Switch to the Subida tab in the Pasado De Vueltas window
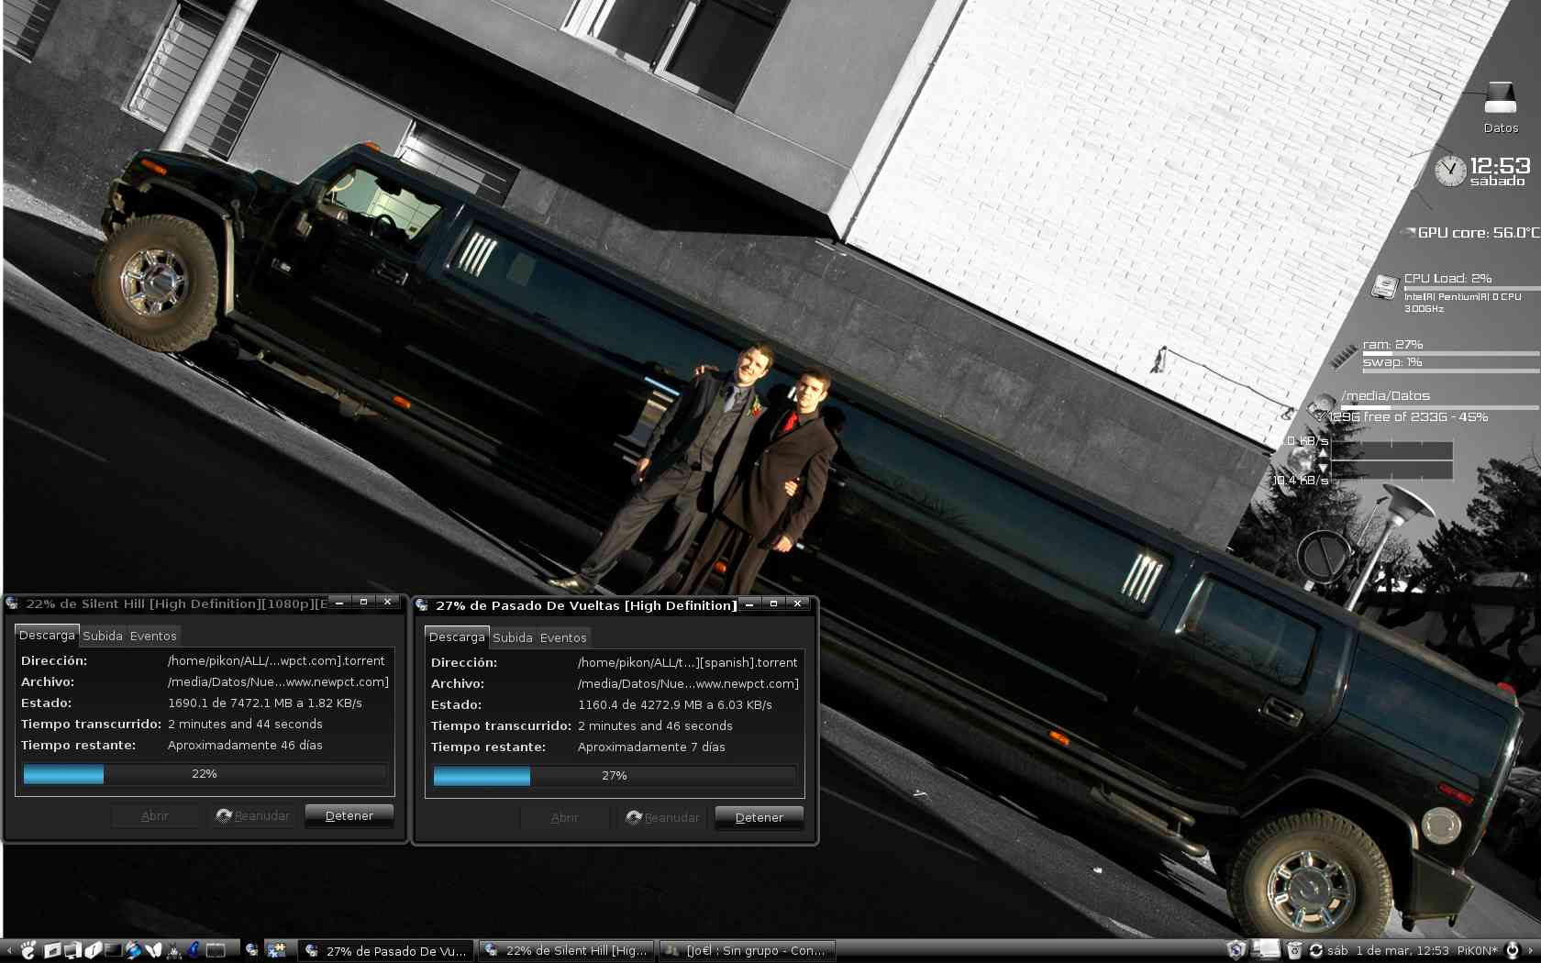This screenshot has height=963, width=1541. (513, 637)
